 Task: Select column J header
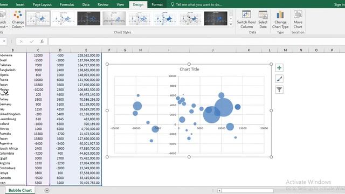click(x=213, y=50)
